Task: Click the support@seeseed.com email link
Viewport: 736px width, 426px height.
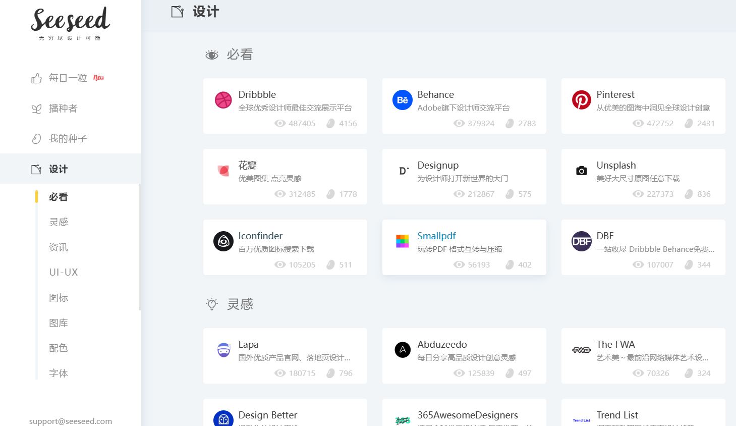Action: [x=71, y=421]
